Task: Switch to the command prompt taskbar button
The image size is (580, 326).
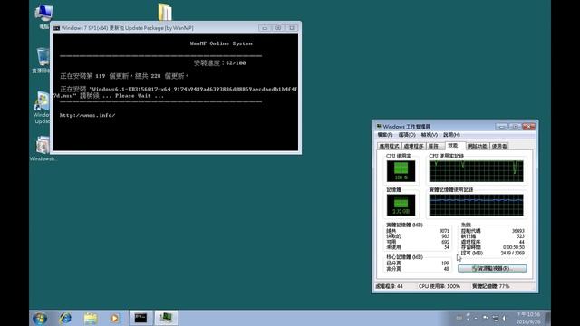Action: click(x=140, y=318)
